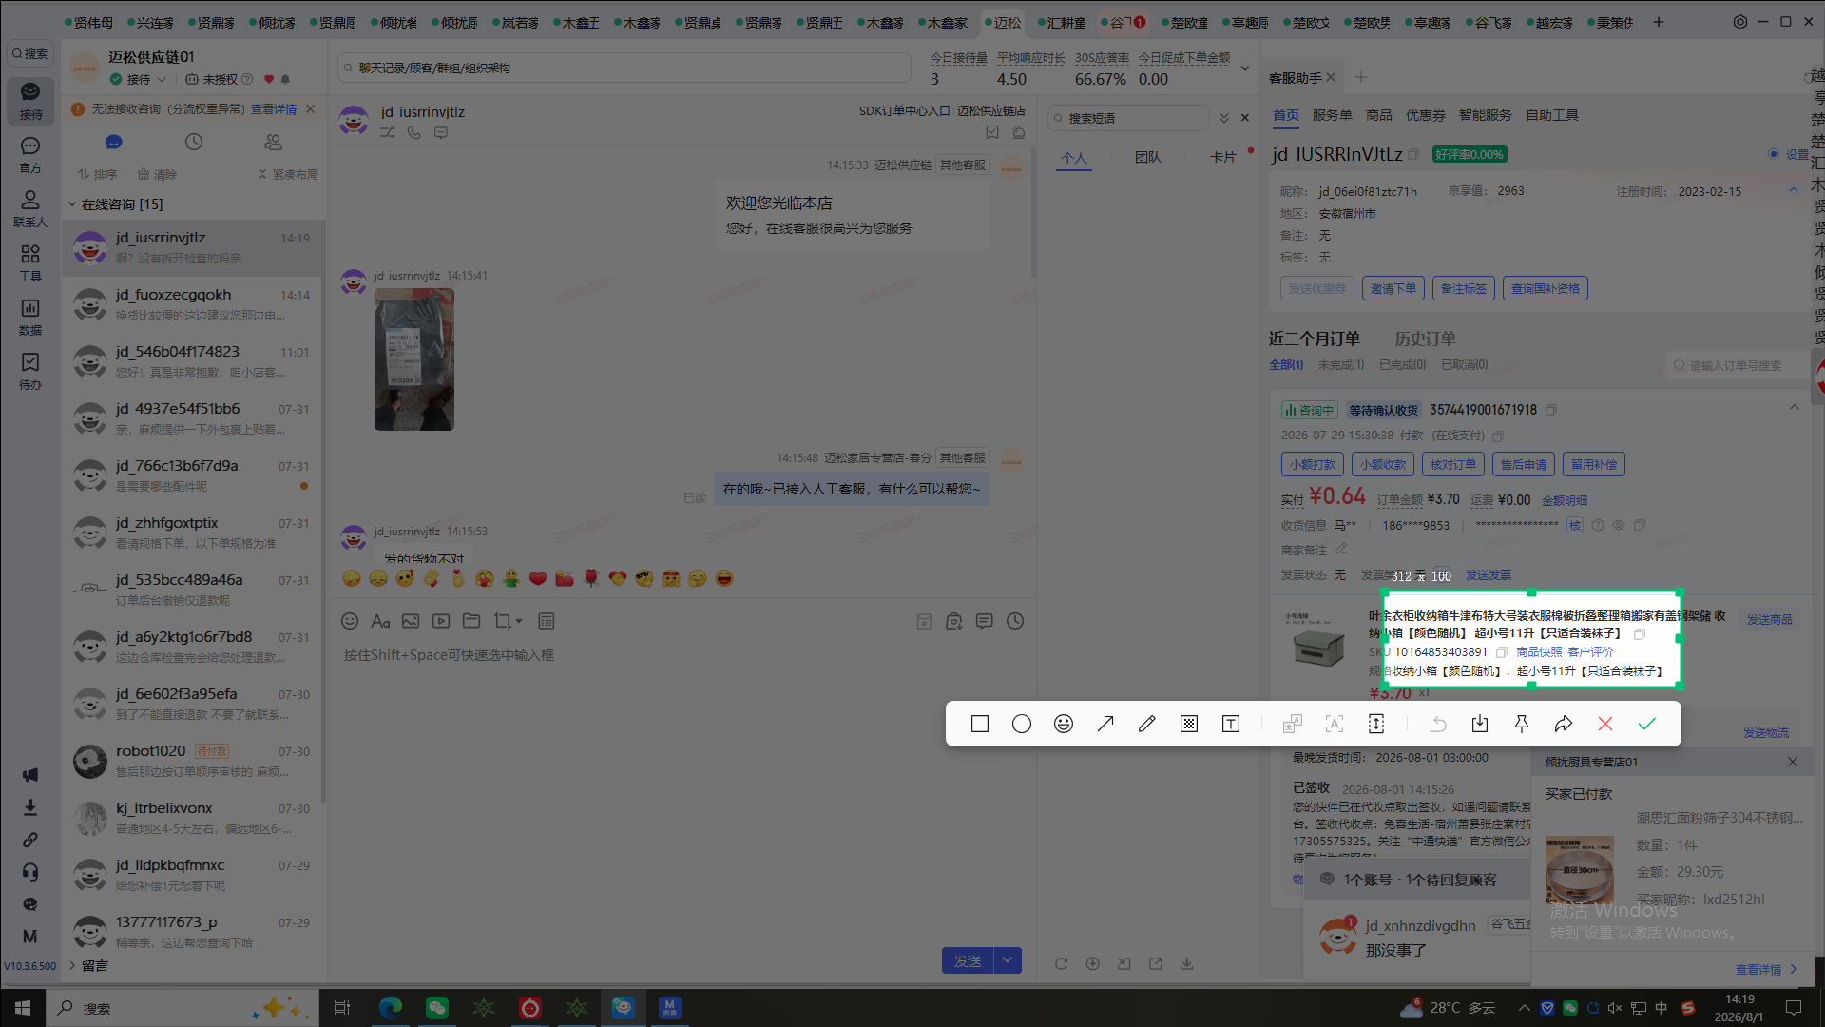Select the pencil draw tool

[x=1147, y=725]
